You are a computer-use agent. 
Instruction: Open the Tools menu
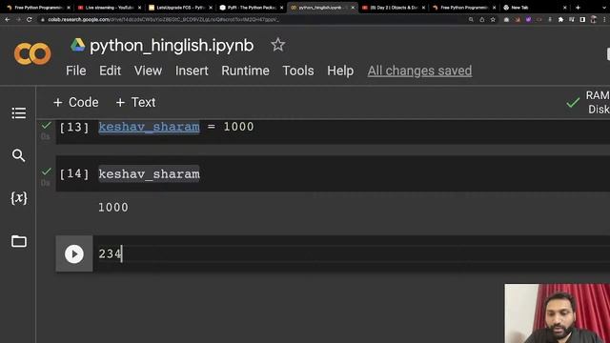(x=298, y=71)
